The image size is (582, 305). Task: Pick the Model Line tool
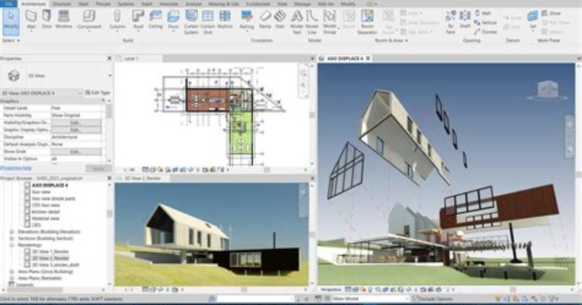312,22
